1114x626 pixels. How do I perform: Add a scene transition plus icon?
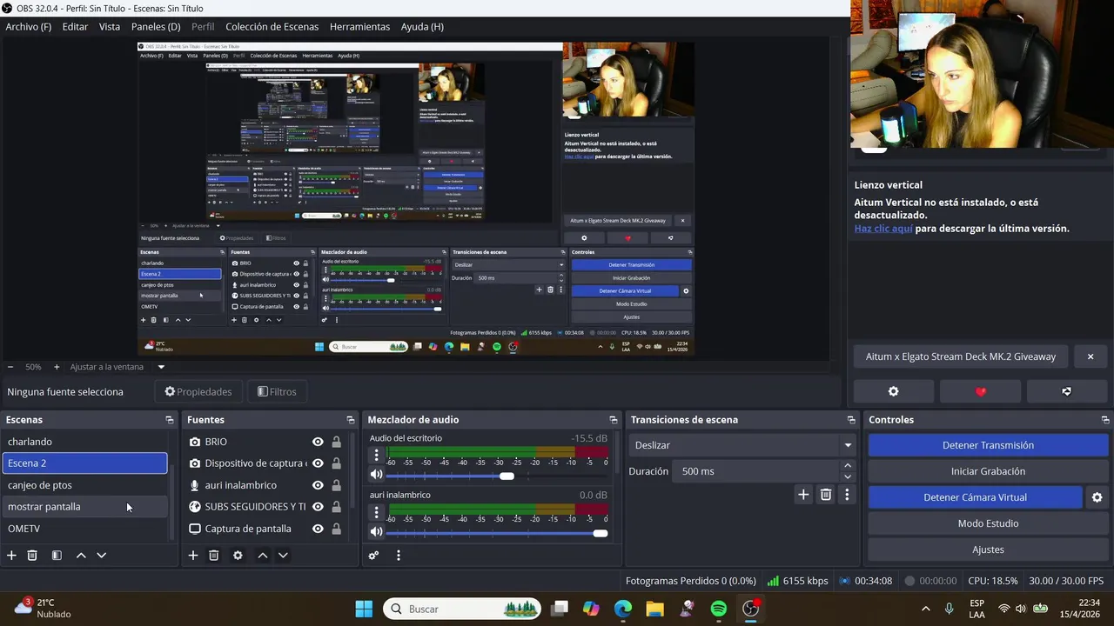pos(803,495)
